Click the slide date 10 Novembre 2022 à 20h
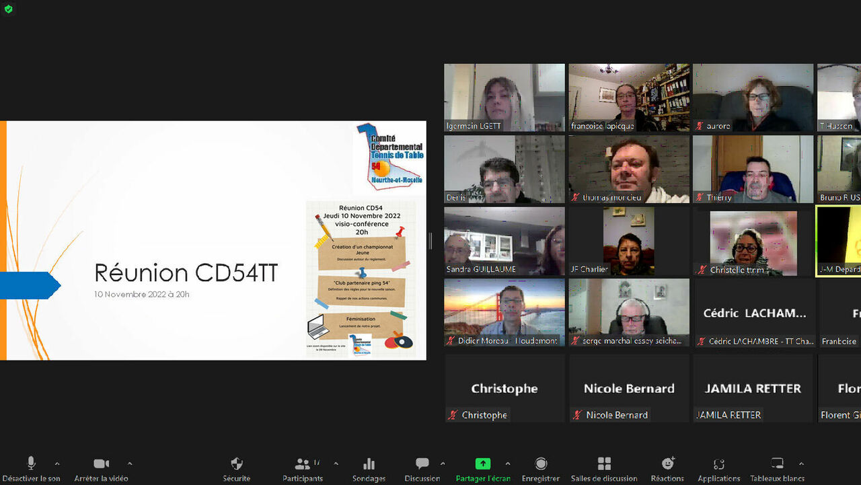 tap(142, 294)
